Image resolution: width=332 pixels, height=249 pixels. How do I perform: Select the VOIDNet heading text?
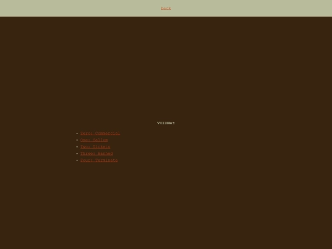point(166,123)
